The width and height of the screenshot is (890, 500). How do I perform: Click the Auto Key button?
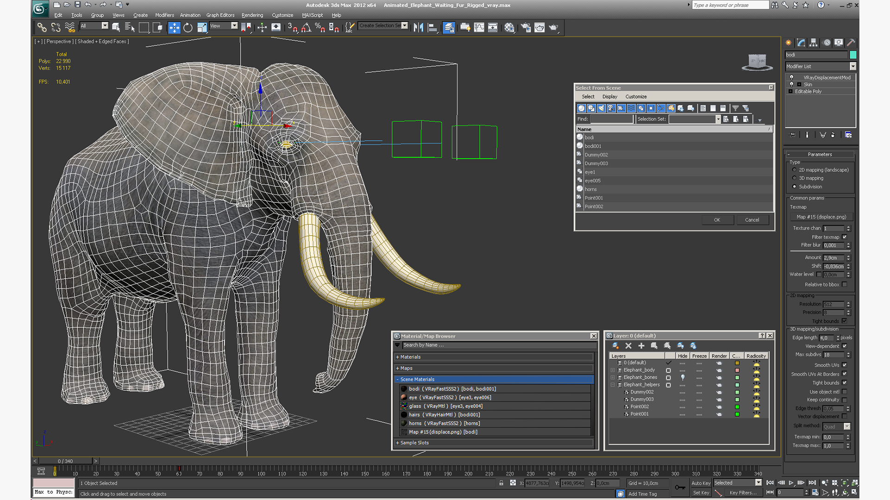[x=700, y=483]
